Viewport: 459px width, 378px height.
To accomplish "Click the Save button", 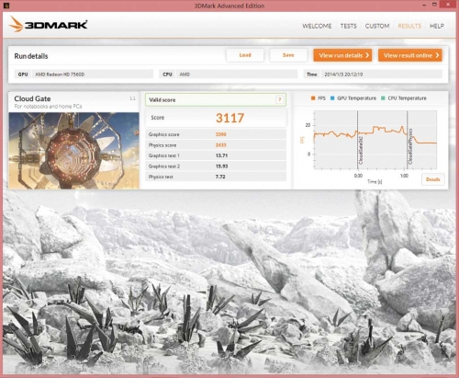I will click(x=288, y=55).
